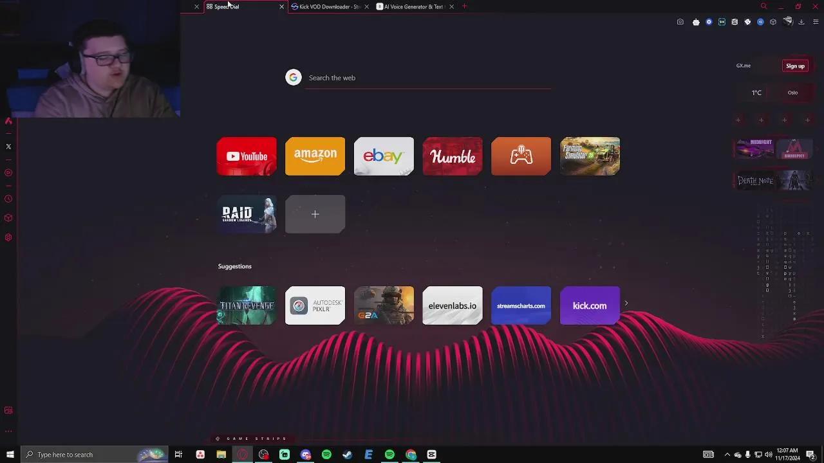
Task: Open the extensions cube icon
Action: click(773, 22)
